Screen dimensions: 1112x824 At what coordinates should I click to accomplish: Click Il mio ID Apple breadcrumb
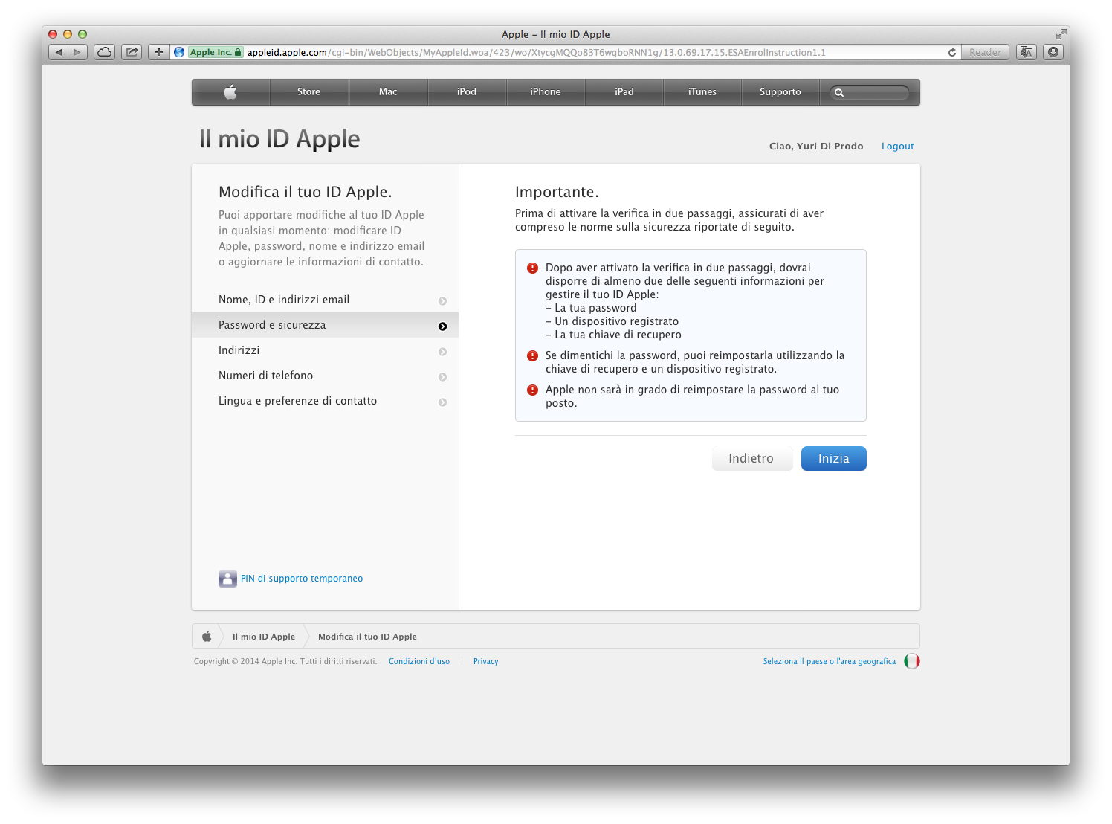264,637
